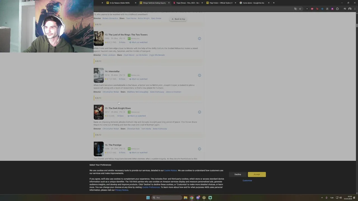358x201 pixels.
Task: Open Cookie Preferences link in banner
Action: point(151,187)
